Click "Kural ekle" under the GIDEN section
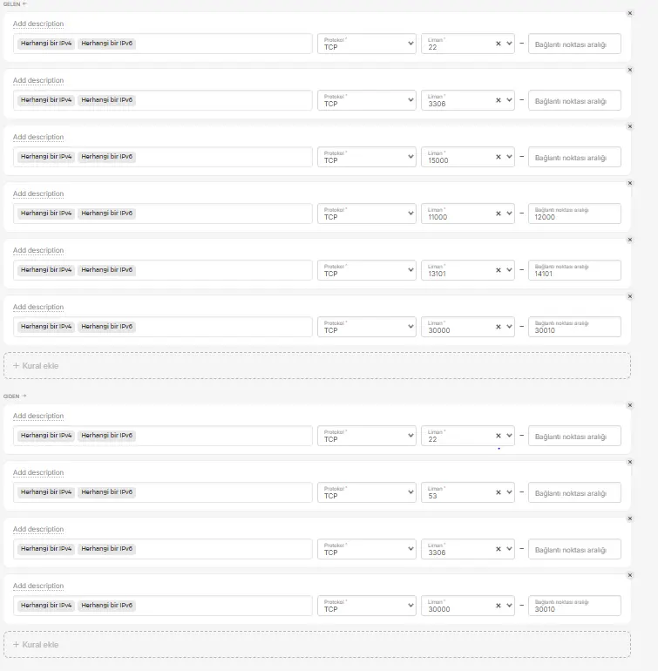Image resolution: width=658 pixels, height=671 pixels. 36,645
